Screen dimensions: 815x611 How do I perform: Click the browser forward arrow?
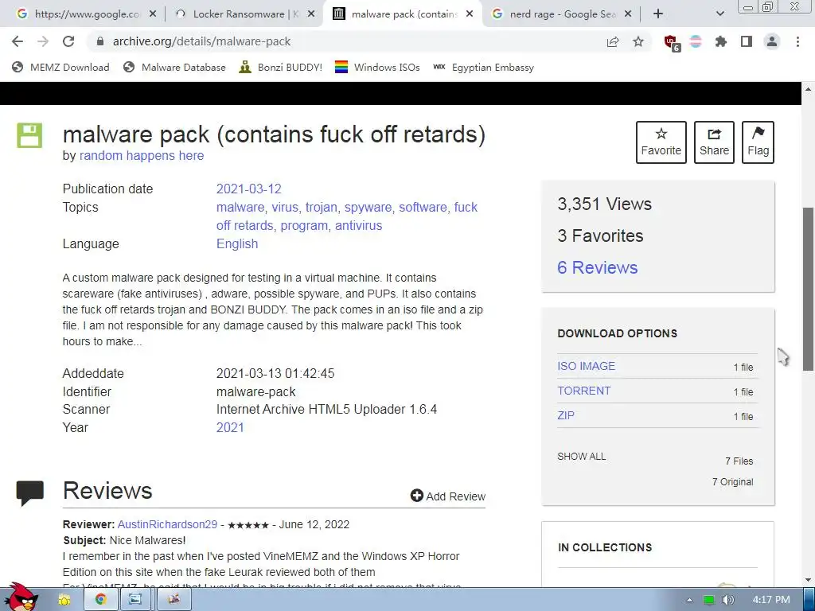tap(43, 41)
